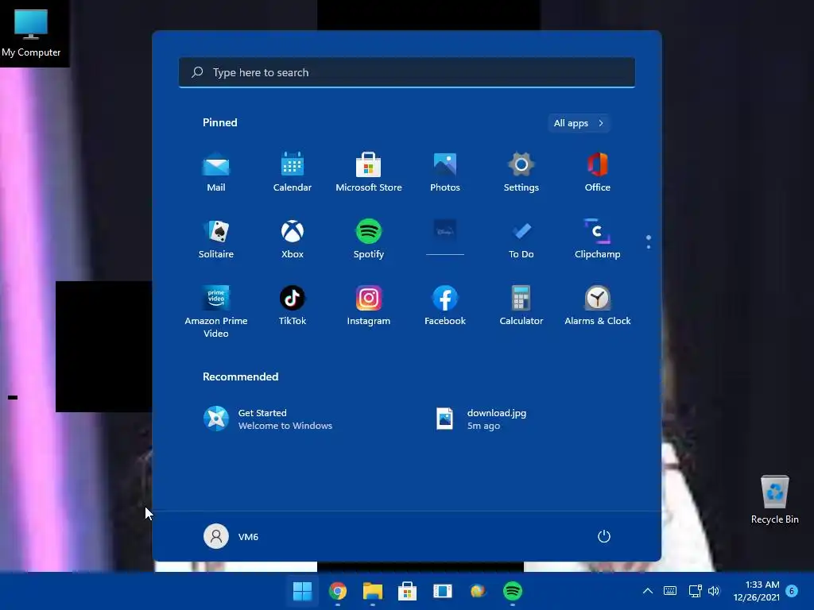814x610 pixels.
Task: Open the Photos app
Action: [445, 172]
